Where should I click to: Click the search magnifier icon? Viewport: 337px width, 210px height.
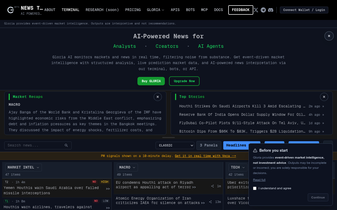coord(66,145)
